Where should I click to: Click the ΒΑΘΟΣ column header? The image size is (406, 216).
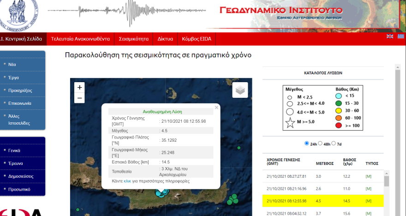pos(350,162)
